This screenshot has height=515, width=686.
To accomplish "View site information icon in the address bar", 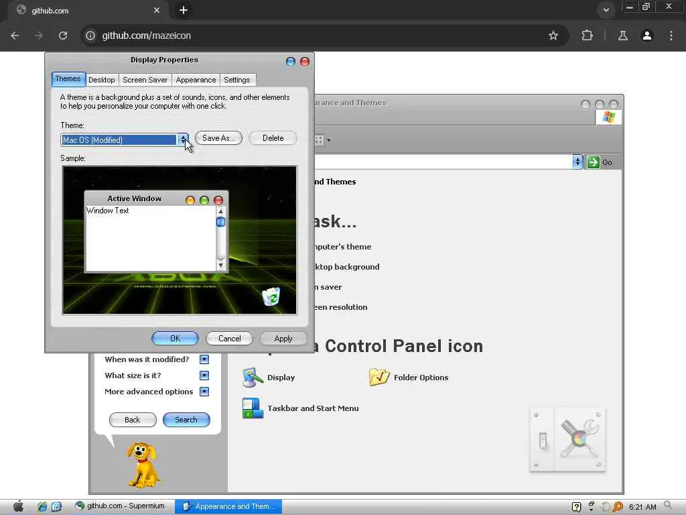I will click(90, 36).
